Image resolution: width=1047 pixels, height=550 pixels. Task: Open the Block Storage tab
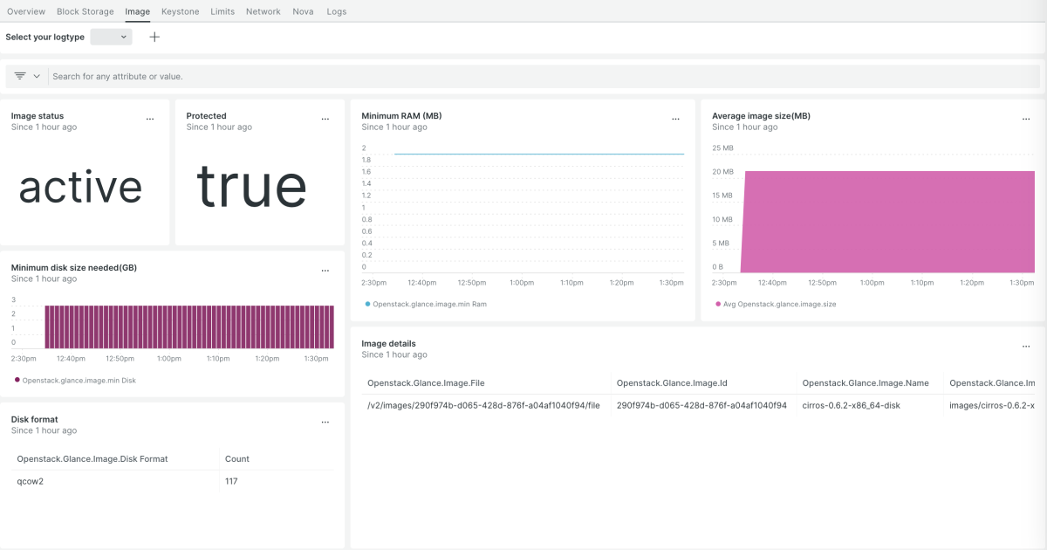coord(85,11)
